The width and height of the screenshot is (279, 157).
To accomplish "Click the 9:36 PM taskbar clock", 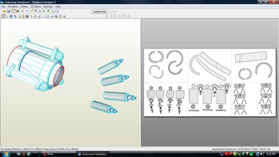I will (x=271, y=154).
